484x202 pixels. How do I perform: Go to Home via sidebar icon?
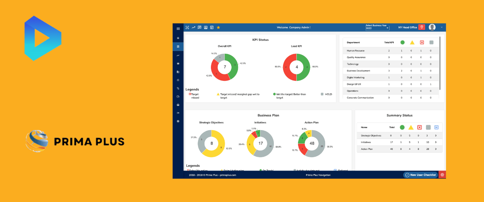[178, 38]
